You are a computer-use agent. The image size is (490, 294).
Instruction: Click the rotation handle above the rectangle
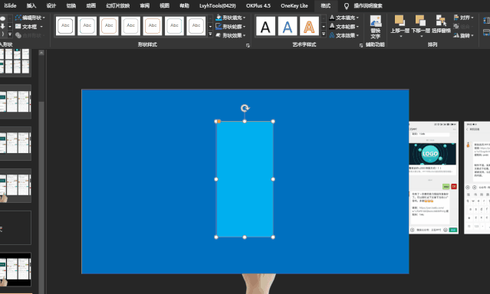[x=245, y=108]
